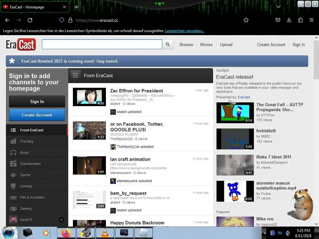Click the padlock site info icon
The image size is (319, 239).
[x=70, y=20]
